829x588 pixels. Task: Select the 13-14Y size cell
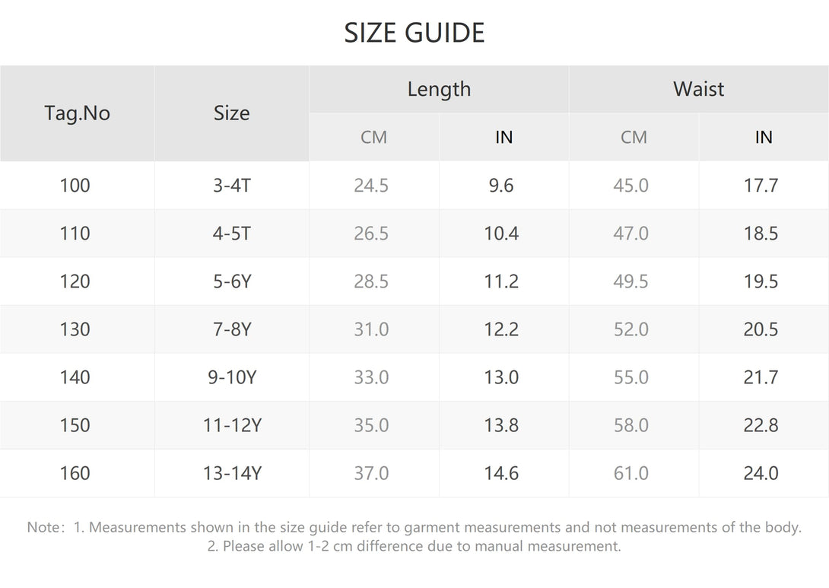231,473
